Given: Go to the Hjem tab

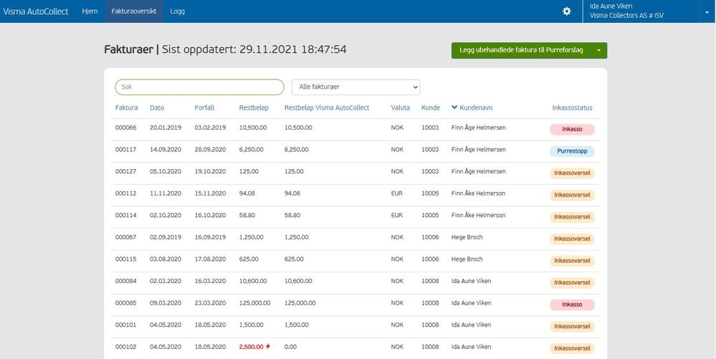Looking at the screenshot, I should point(90,11).
